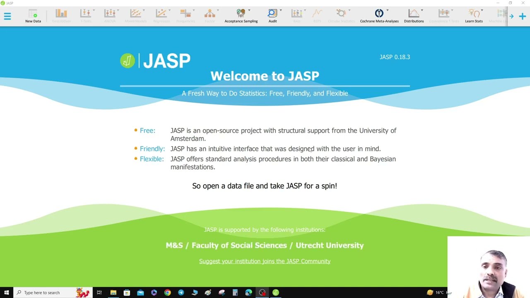Click 'So open a data file and take JASP for a spin!'
Viewport: 530px width, 298px height.
[x=265, y=186]
